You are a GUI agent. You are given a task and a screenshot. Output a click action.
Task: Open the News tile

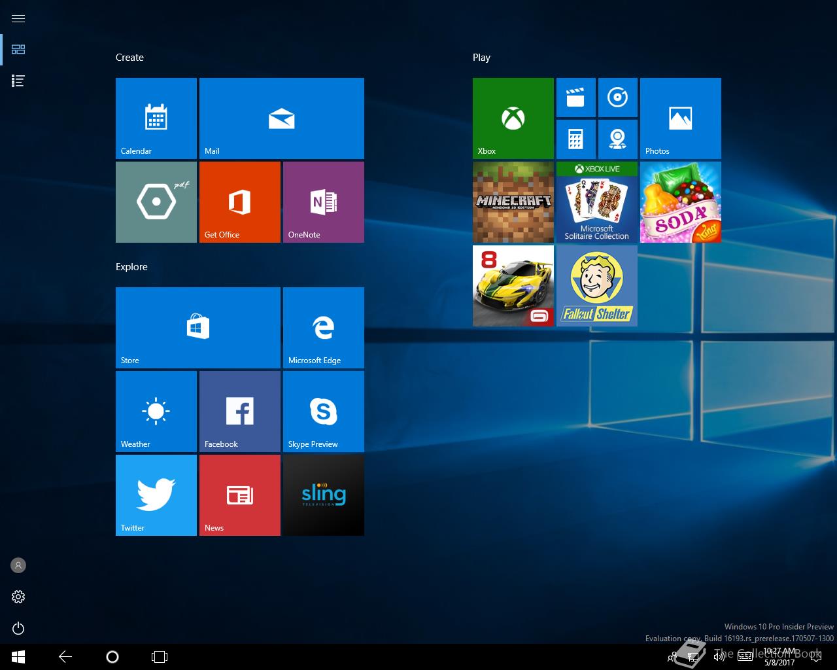tap(240, 495)
